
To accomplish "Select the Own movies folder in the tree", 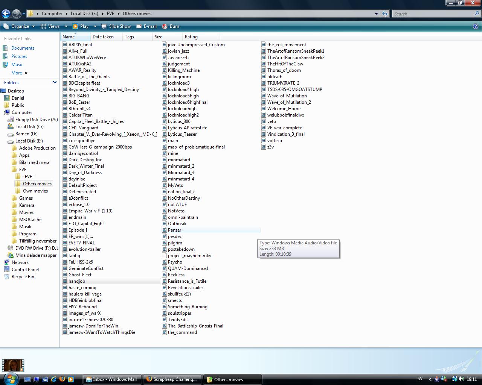I will [35, 191].
